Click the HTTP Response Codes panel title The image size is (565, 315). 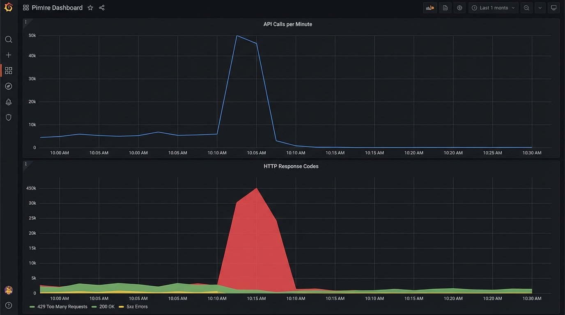(x=291, y=166)
